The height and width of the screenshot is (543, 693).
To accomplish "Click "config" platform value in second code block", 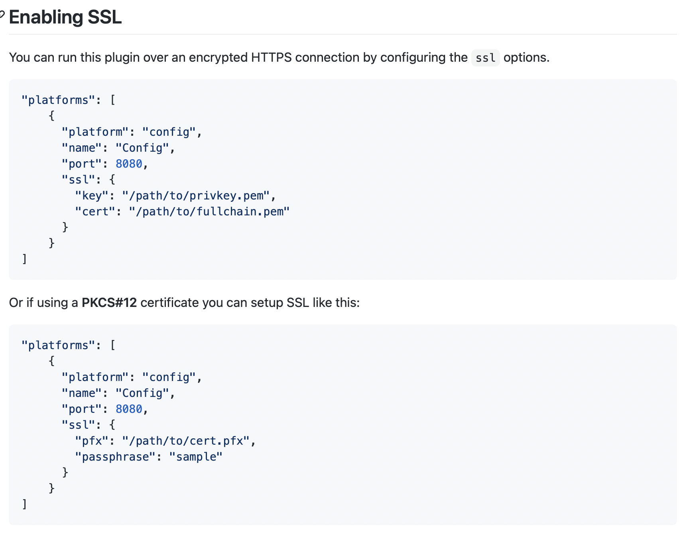I will (x=169, y=377).
